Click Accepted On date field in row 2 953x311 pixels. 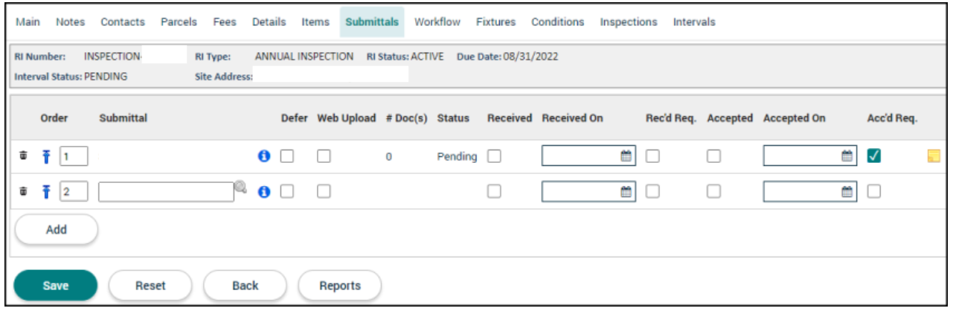tap(809, 191)
